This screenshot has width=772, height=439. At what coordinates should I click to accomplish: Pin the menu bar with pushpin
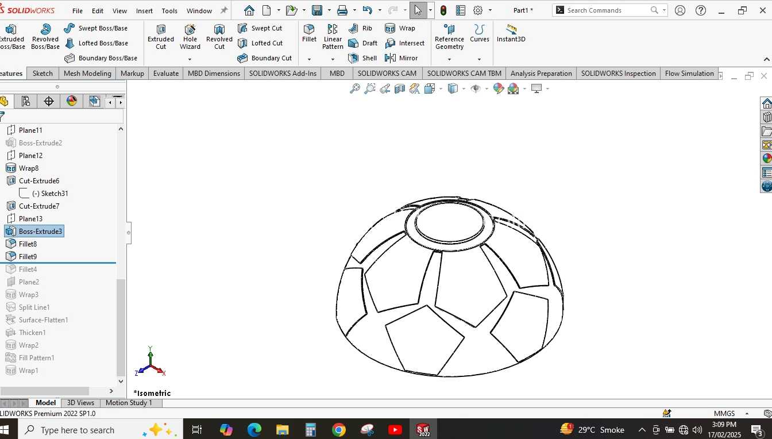click(224, 10)
